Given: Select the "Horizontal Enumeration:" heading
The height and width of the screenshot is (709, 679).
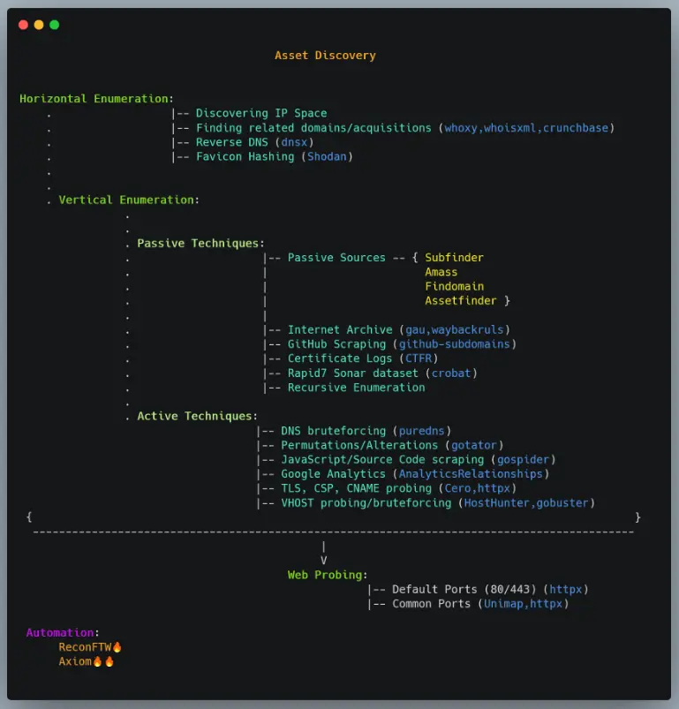Looking at the screenshot, I should (x=96, y=99).
